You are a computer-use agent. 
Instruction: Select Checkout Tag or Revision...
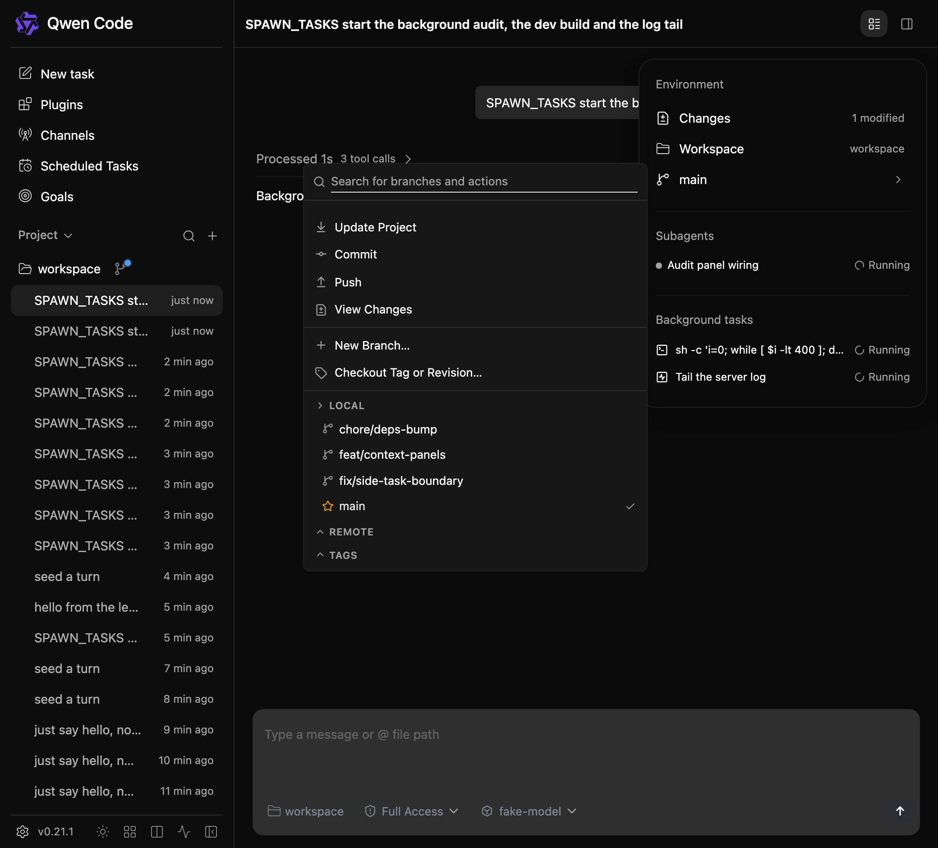tap(475, 373)
